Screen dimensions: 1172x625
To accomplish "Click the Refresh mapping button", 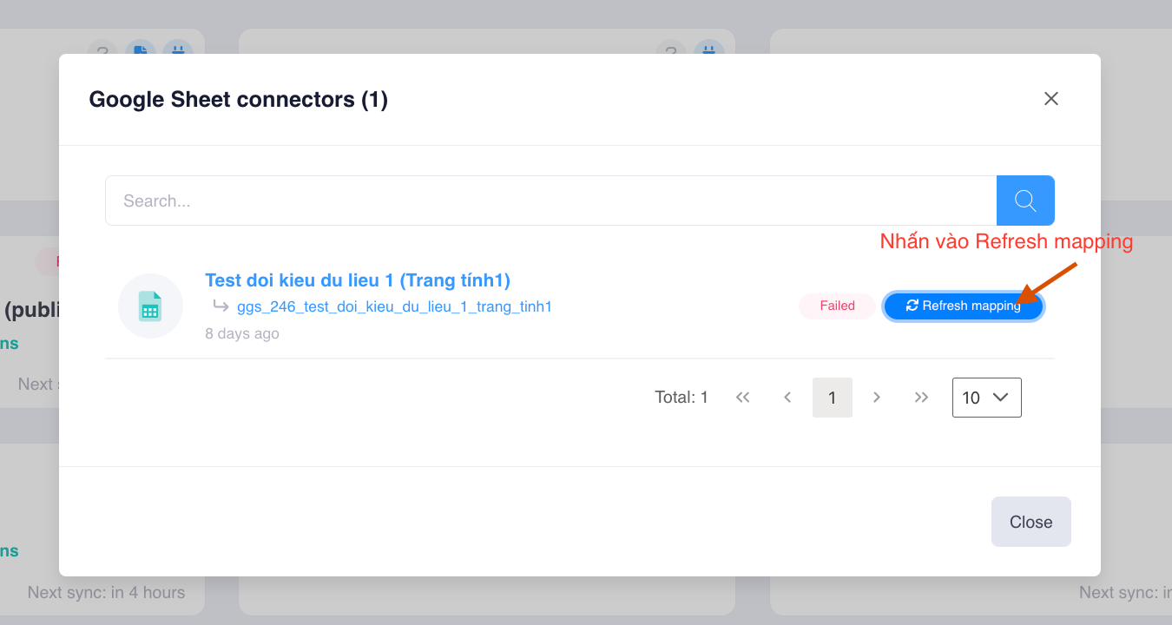I will 963,306.
